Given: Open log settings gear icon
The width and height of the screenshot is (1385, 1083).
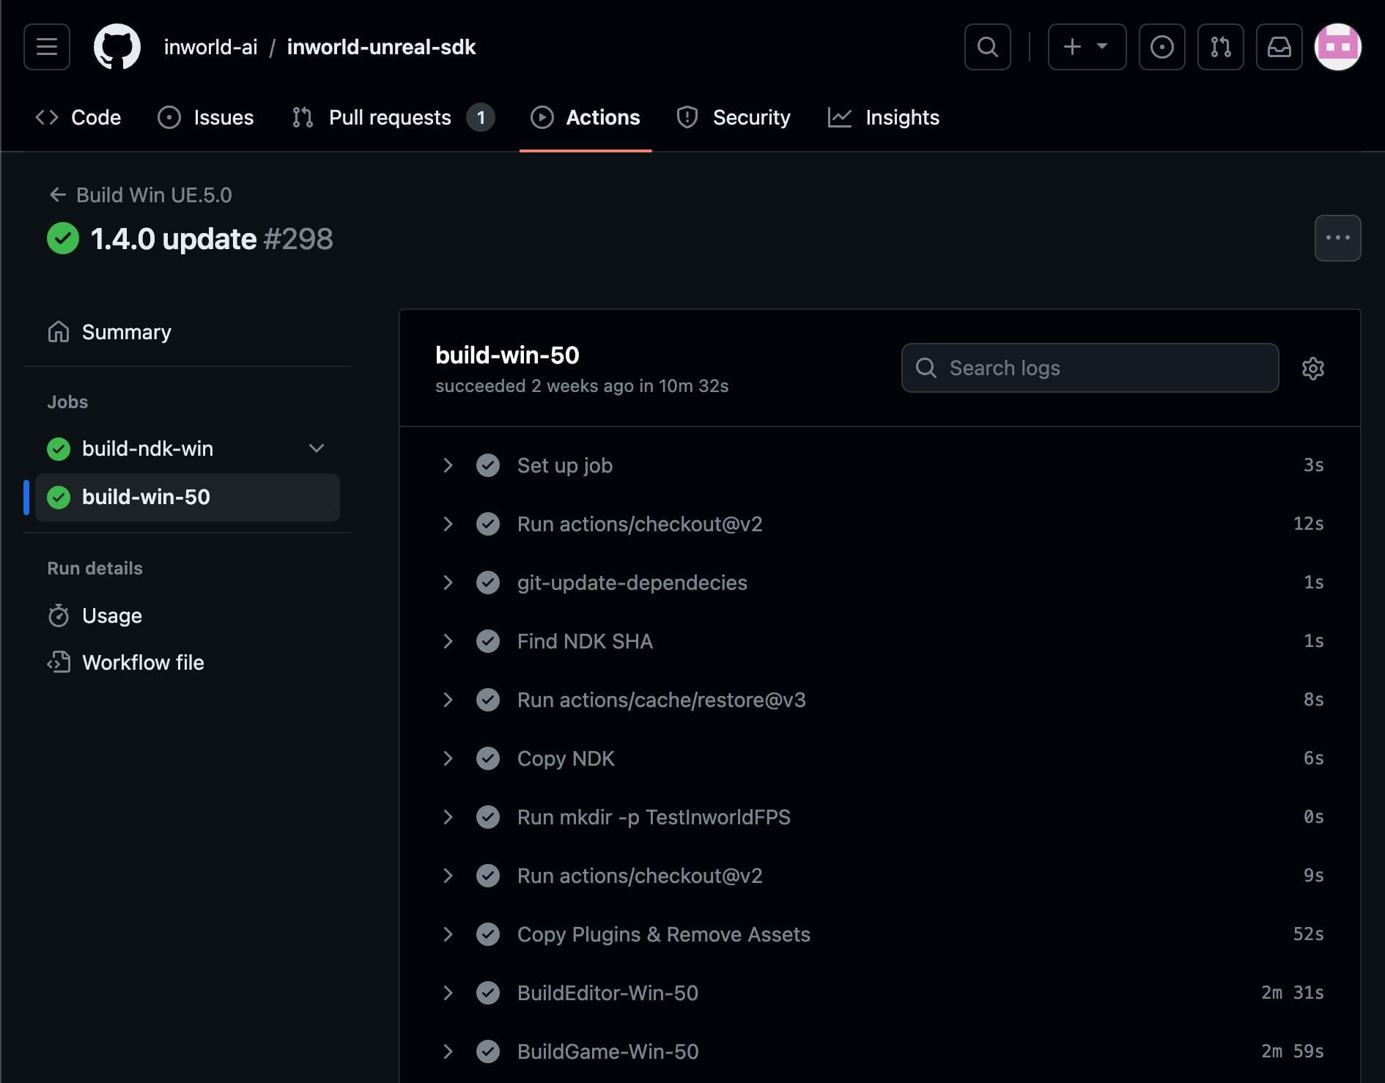Looking at the screenshot, I should [x=1312, y=368].
